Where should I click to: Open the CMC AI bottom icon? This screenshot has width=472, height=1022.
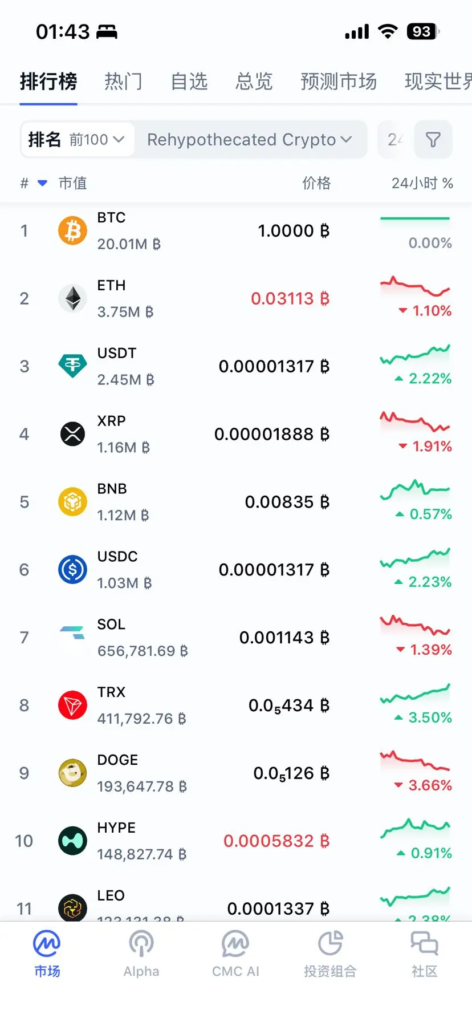tap(235, 944)
